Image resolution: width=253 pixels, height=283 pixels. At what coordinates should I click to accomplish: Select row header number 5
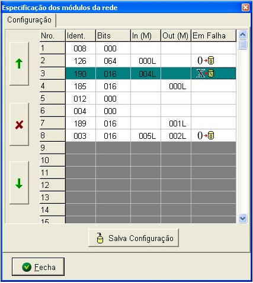52,98
